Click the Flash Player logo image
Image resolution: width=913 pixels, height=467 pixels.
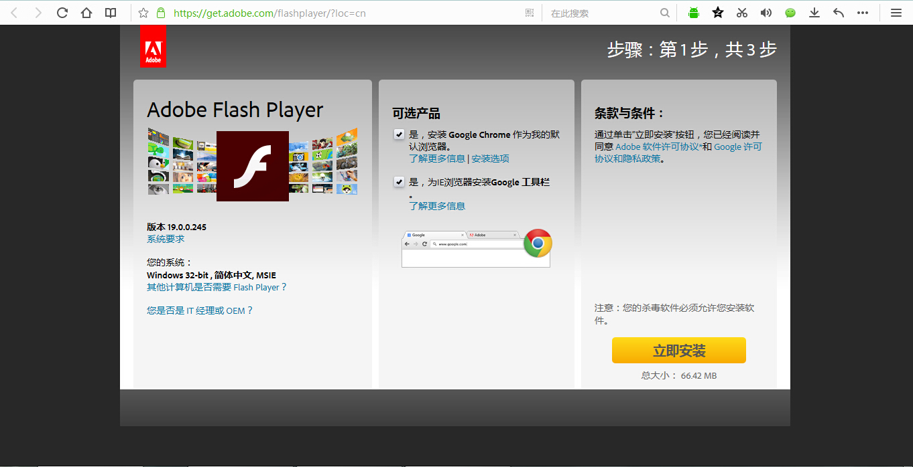[253, 166]
